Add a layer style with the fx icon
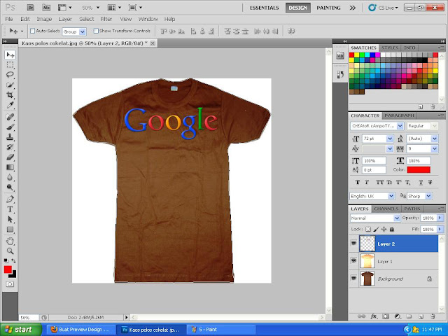 click(374, 316)
